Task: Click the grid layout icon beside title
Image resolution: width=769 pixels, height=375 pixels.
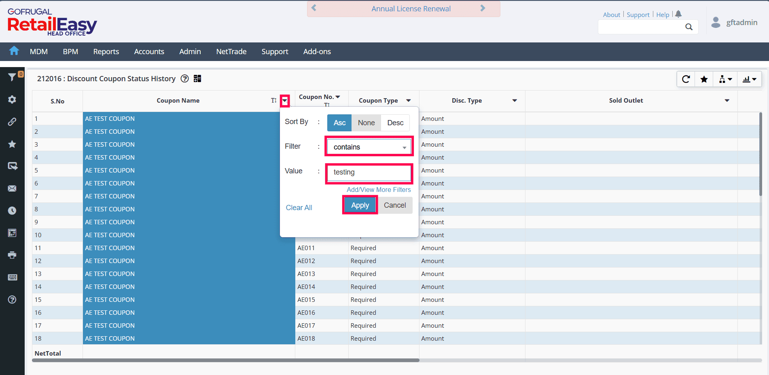Action: (x=197, y=78)
